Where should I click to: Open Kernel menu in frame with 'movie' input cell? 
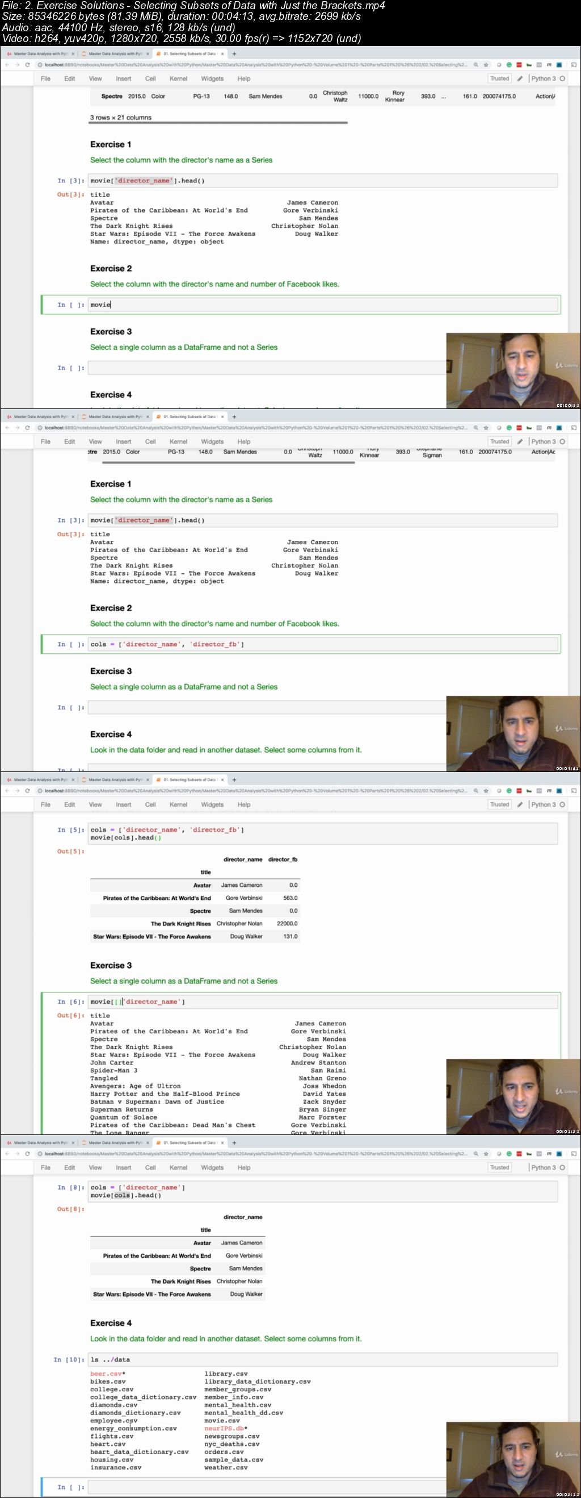click(178, 78)
